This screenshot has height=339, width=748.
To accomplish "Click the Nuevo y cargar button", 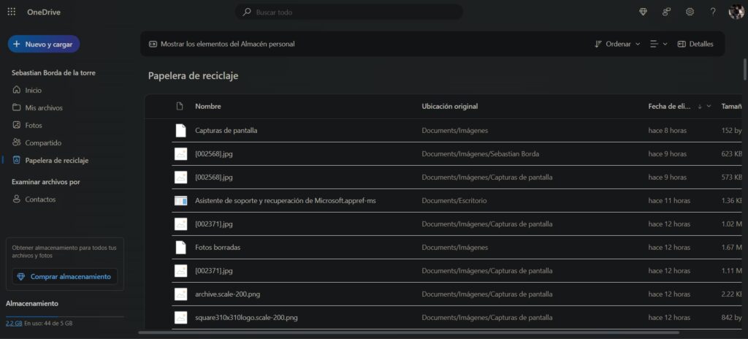I will point(44,44).
